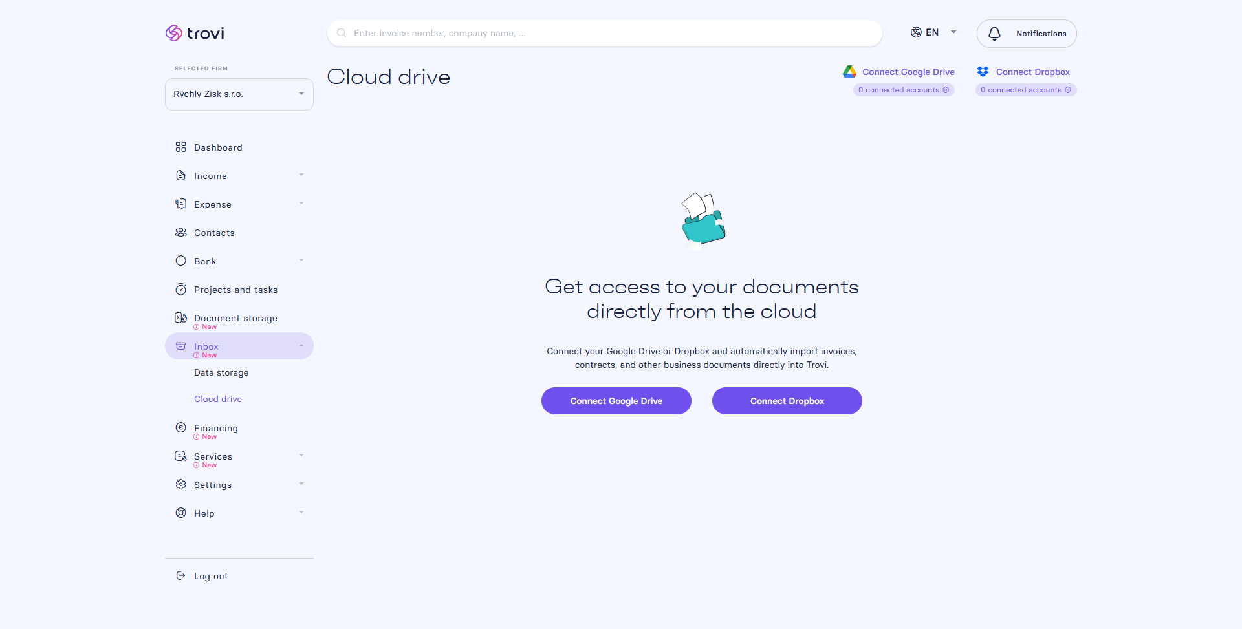Viewport: 1242px width, 629px height.
Task: Click the Dashboard grid icon
Action: pyautogui.click(x=180, y=147)
